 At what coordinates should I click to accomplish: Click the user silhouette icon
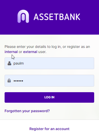[x=9, y=63]
